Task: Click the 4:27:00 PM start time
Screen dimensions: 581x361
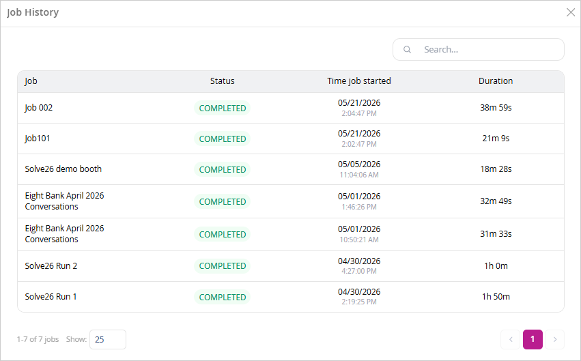Action: point(359,271)
